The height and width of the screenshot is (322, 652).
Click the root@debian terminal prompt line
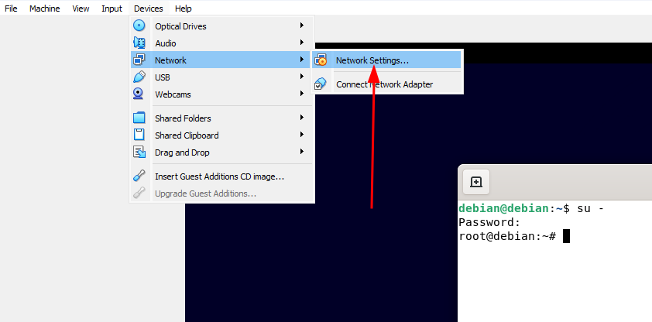coord(514,236)
